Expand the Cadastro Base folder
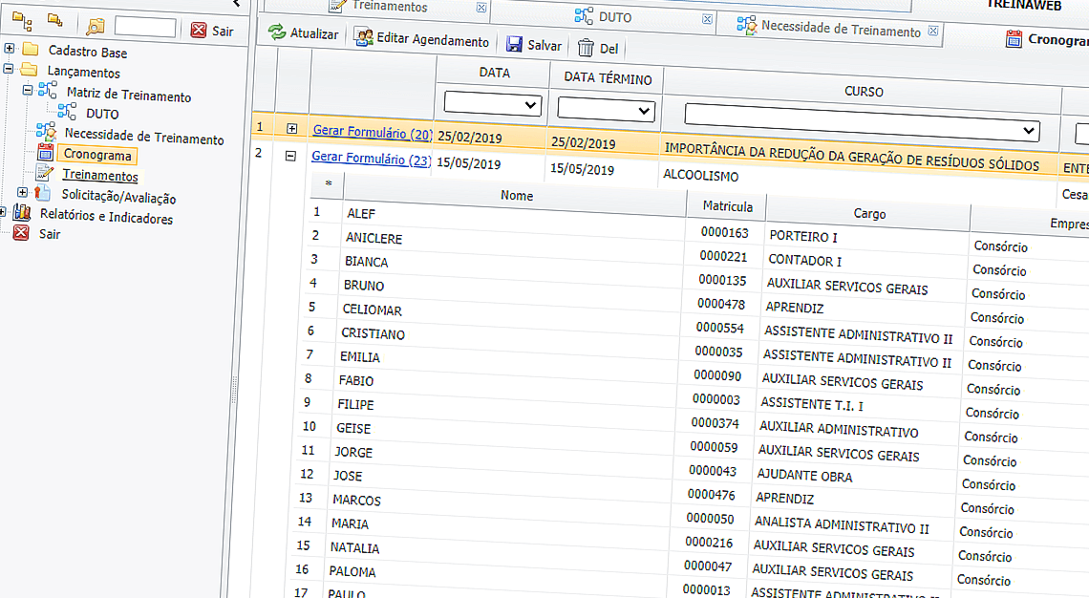Screen dimensions: 1089x598 [x=9, y=49]
